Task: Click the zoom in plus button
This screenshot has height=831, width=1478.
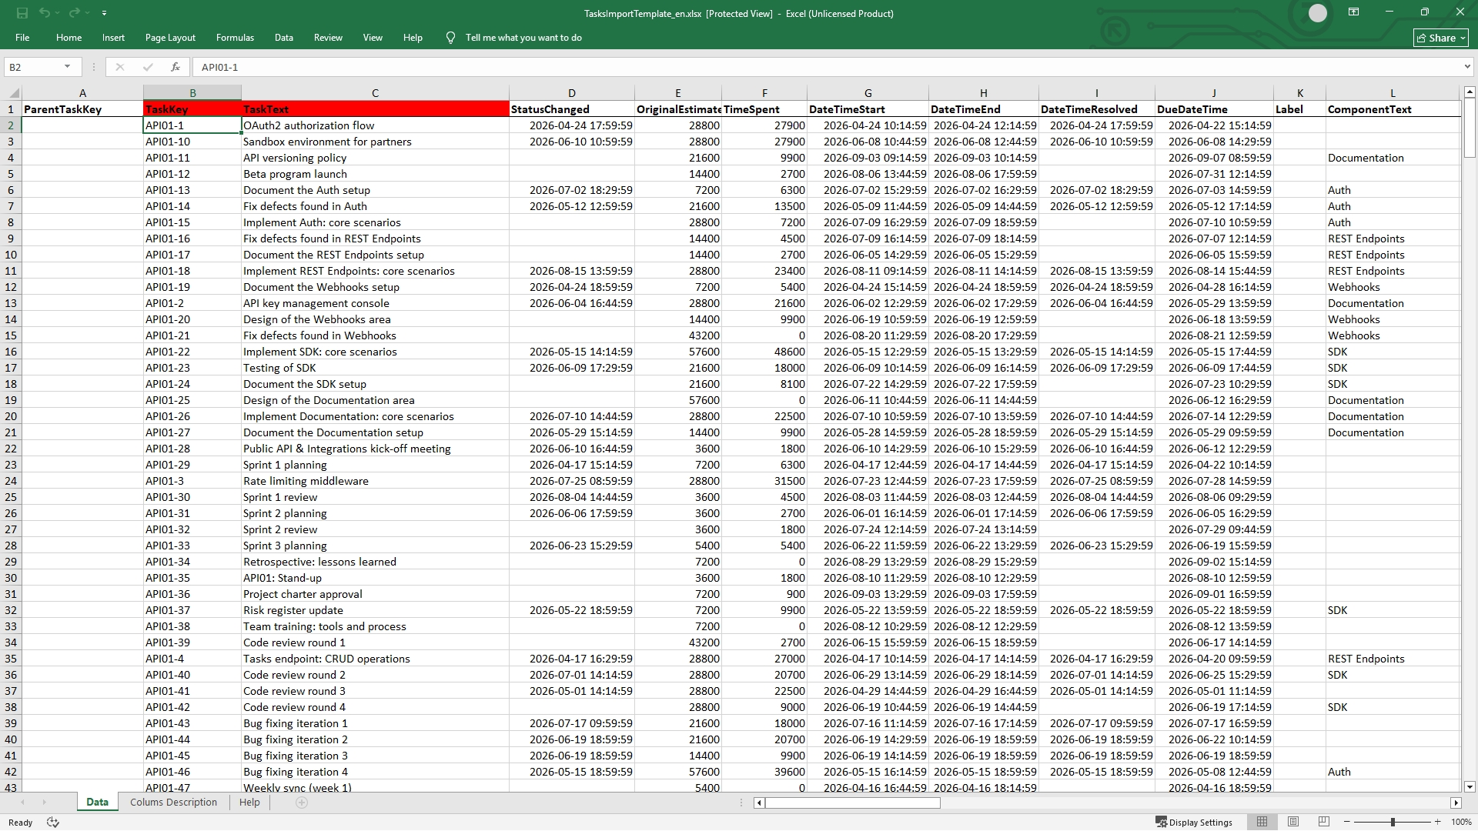Action: coord(1437,823)
